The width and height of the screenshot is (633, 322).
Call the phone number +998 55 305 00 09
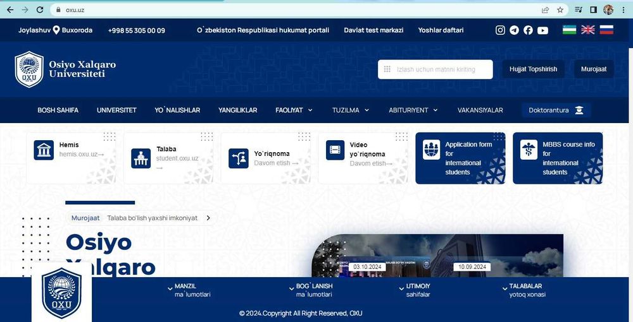(x=137, y=30)
